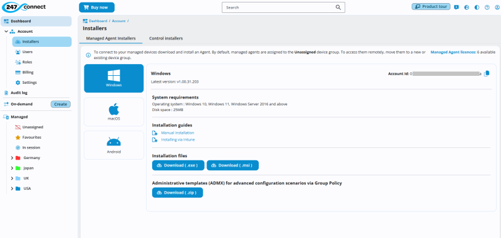Click the Dashboard icon in sidebar
Screen dimensions: 501x238
(x=6, y=21)
